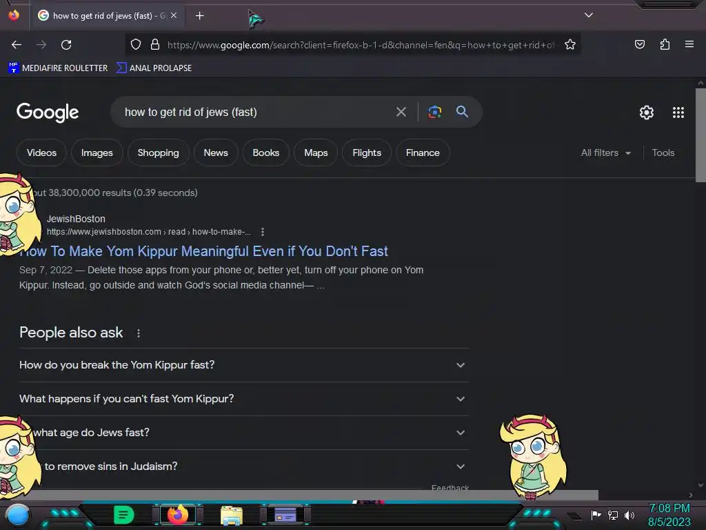Image resolution: width=706 pixels, height=530 pixels.
Task: Go to Google home via the logo
Action: [48, 112]
